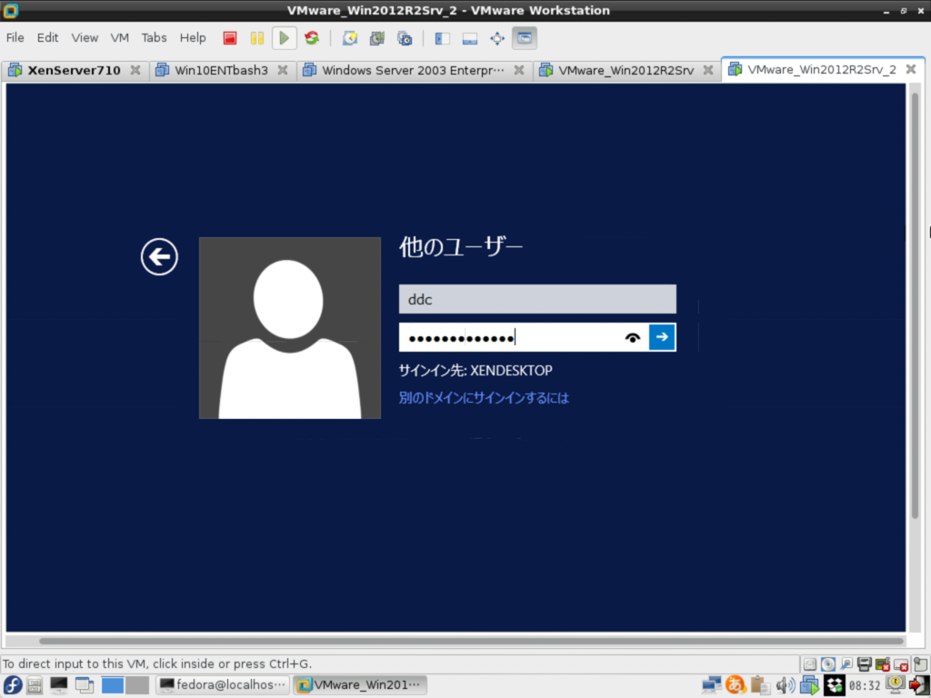Submit sign-in with the blue arrow button
The height and width of the screenshot is (698, 931).
[662, 337]
